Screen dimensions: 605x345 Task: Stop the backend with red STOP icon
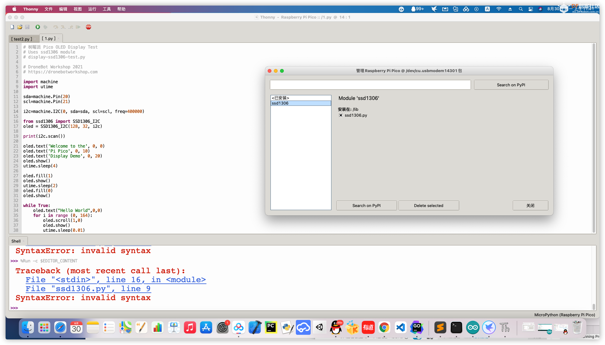pyautogui.click(x=89, y=27)
